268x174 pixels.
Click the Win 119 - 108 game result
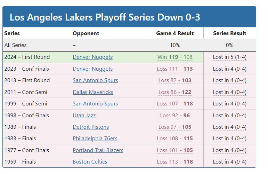pyautogui.click(x=175, y=57)
